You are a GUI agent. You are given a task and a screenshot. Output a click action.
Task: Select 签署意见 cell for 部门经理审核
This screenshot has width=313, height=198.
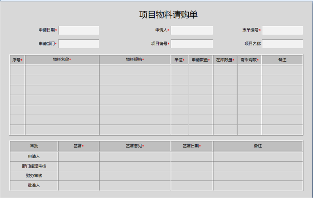point(135,166)
